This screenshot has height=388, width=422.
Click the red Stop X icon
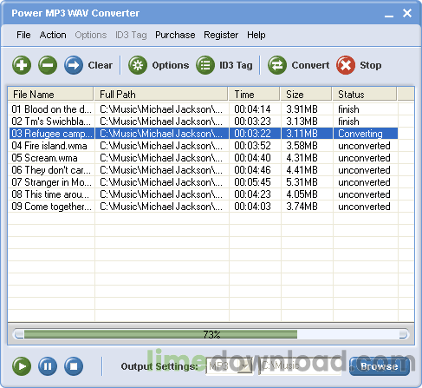click(346, 65)
